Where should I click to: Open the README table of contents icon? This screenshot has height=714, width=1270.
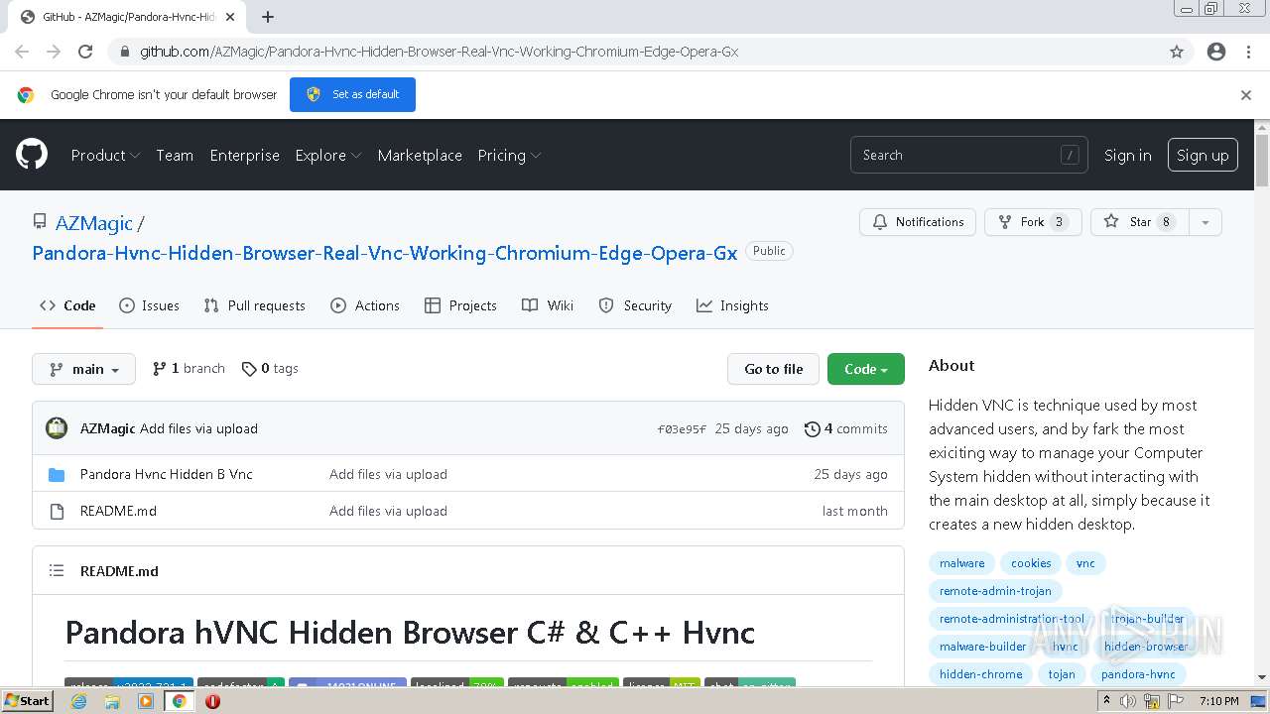tap(57, 571)
